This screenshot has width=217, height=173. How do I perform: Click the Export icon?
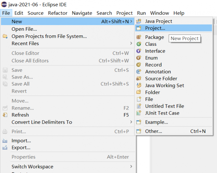click(5, 148)
